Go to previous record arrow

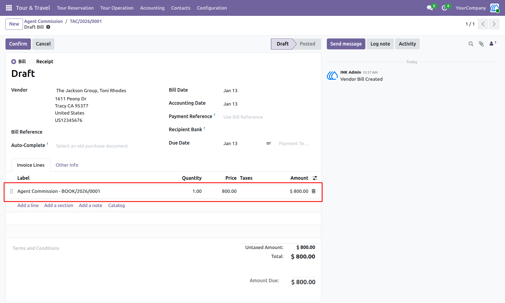click(483, 24)
